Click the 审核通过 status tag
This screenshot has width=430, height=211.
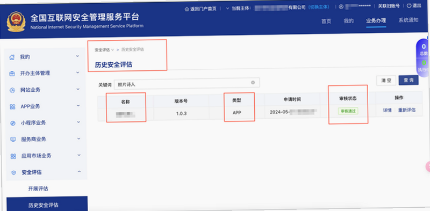(348, 111)
